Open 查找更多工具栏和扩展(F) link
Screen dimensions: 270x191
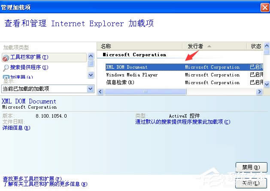coord(36,179)
